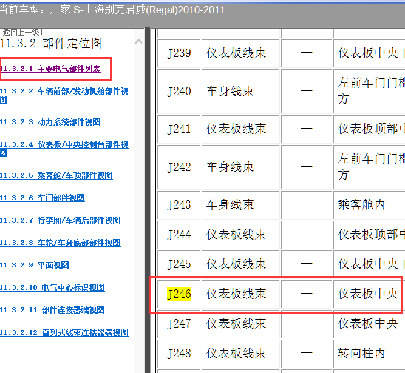Select the highlighted J246 cell
The image size is (405, 373).
179,294
